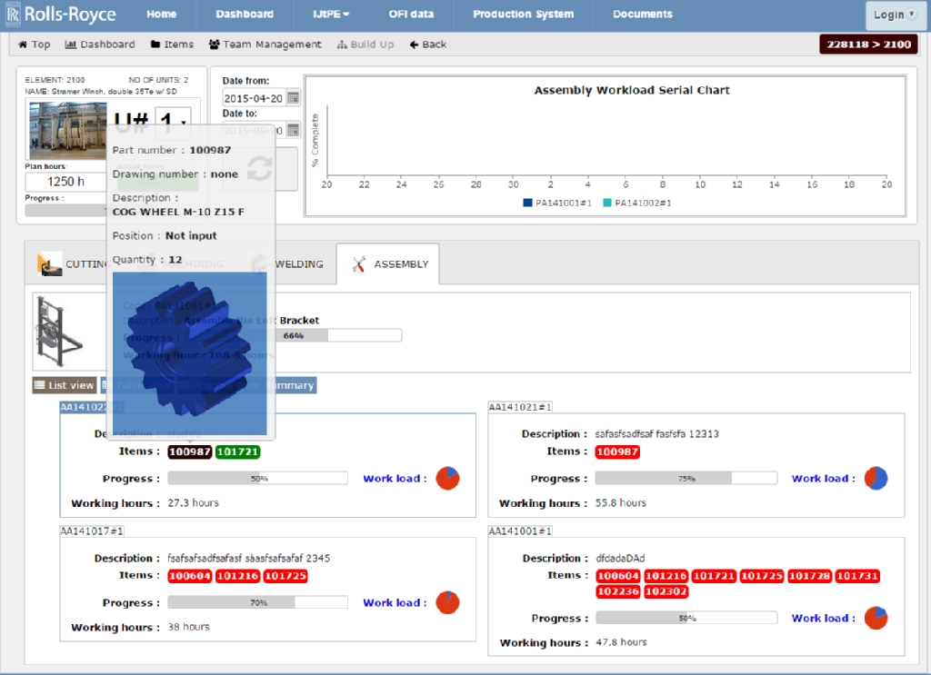Expand the IJtPE dropdown menu

[331, 15]
